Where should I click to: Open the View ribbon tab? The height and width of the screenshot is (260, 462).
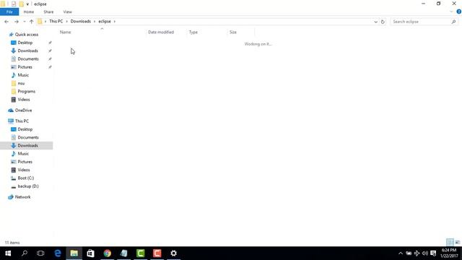coord(67,12)
